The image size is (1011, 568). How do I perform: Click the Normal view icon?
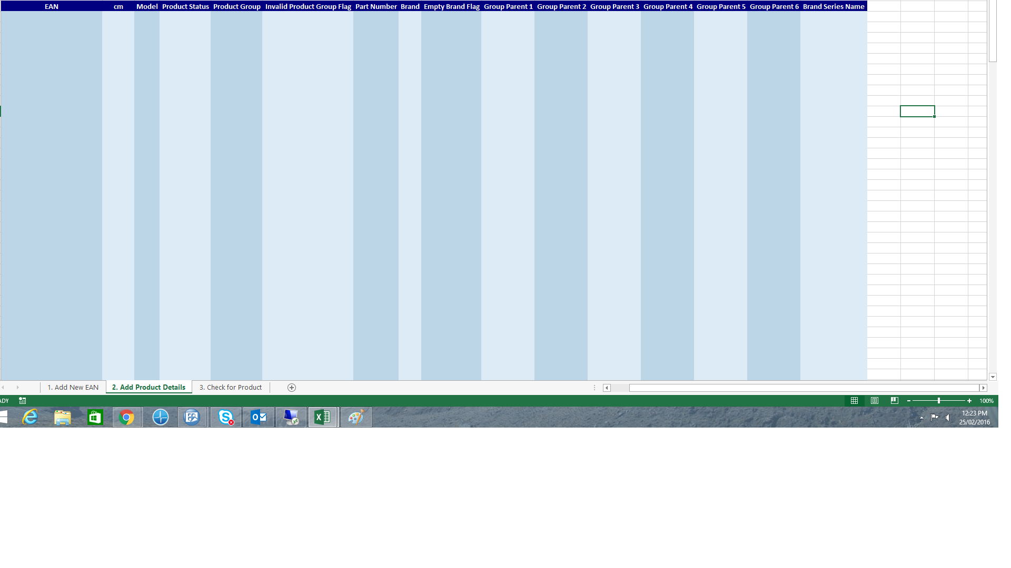click(855, 400)
